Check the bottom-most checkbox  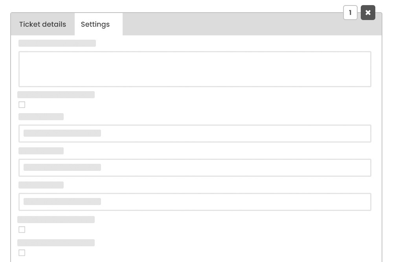click(x=22, y=253)
